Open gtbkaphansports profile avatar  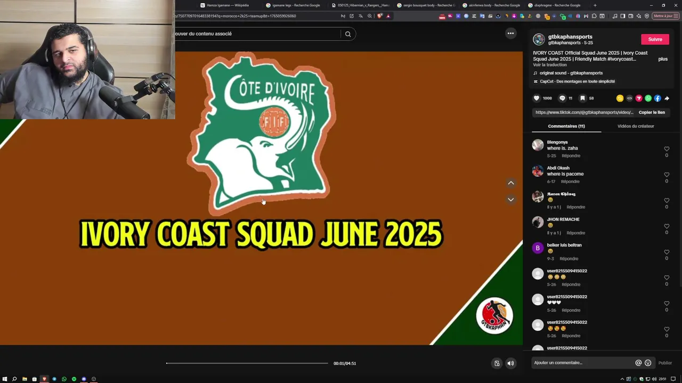pos(539,39)
